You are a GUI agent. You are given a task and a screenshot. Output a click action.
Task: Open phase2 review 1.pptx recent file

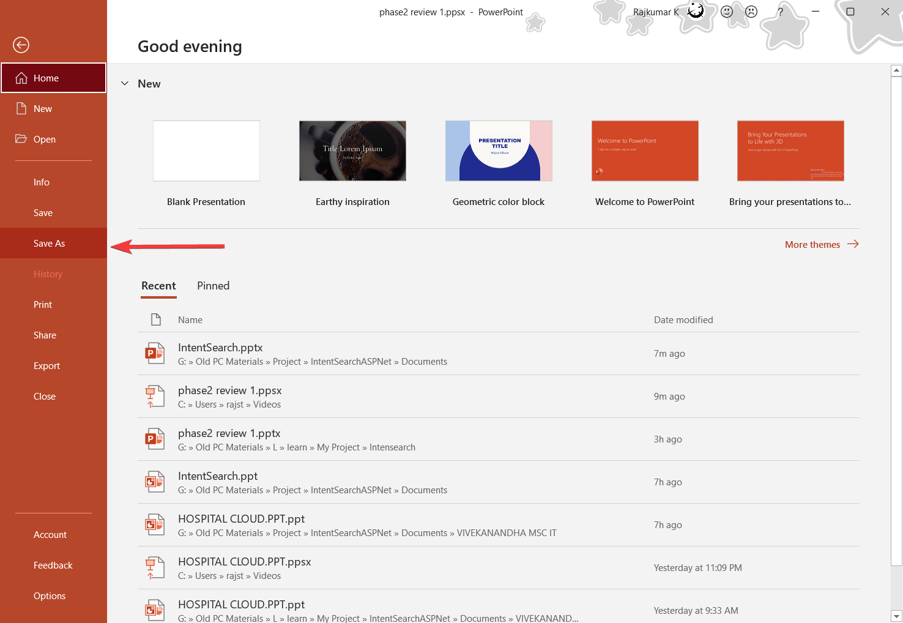[499, 439]
